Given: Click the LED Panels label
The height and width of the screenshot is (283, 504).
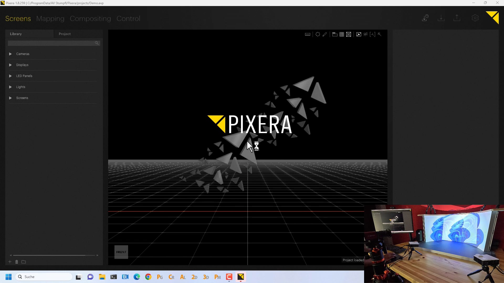Looking at the screenshot, I should (24, 76).
